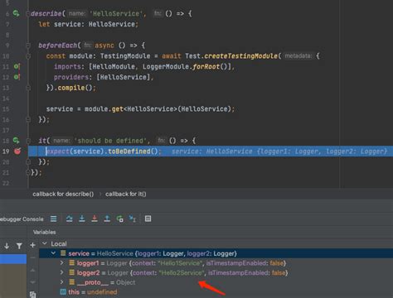Viewport: 393px width, 298px height.
Task: Toggle the breakpoint on line 19
Action: coord(17,151)
